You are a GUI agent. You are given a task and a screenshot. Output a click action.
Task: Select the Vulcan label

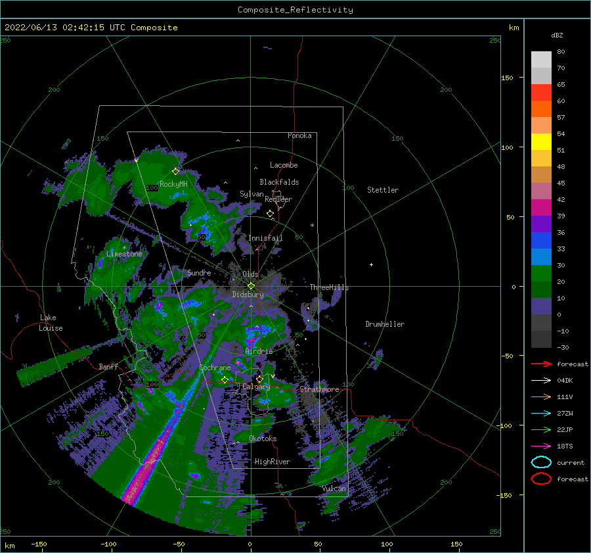(334, 489)
